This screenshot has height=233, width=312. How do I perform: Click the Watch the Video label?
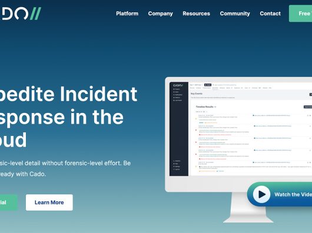(293, 194)
